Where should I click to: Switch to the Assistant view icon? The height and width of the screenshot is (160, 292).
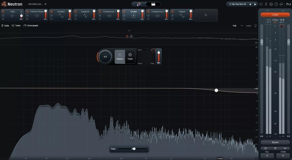coord(139,4)
